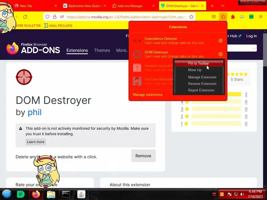Reload the current page
267x200 pixels.
pos(25,17)
